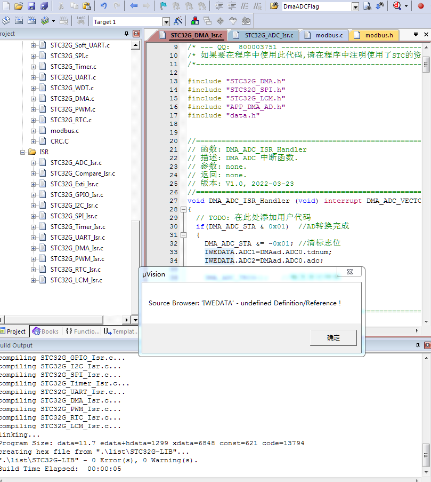Start incremental find with the binoculars icon
This screenshot has width=431, height=482.
pos(380,6)
